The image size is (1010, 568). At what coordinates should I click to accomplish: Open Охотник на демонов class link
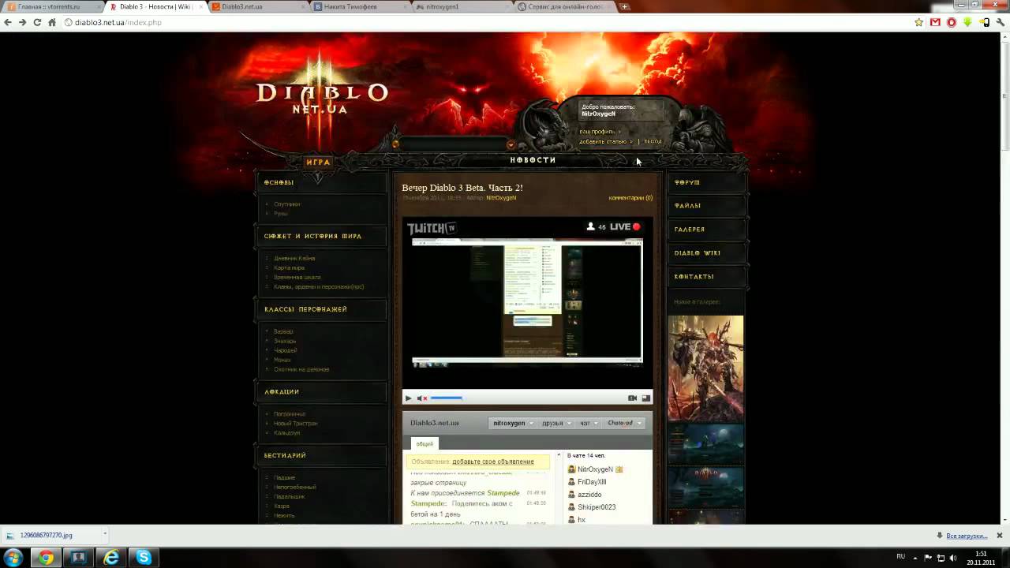coord(301,369)
